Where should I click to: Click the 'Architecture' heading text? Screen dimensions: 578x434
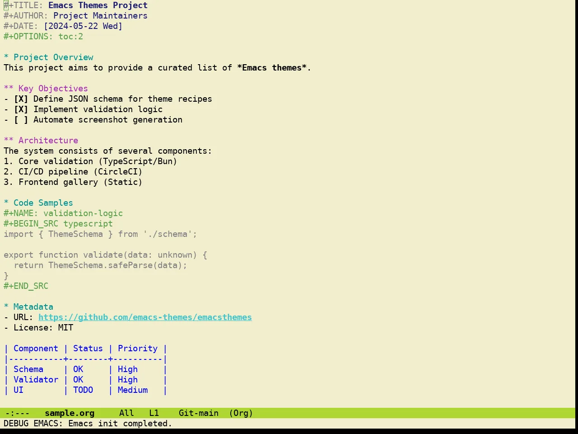point(48,141)
